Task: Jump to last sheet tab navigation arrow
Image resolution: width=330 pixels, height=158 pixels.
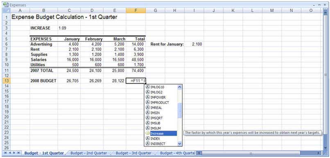Action: [x=18, y=153]
